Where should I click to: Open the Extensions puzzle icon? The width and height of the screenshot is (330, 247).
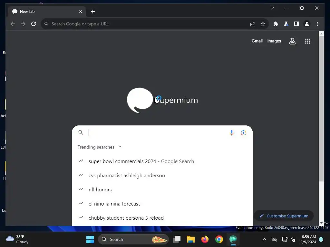click(276, 24)
